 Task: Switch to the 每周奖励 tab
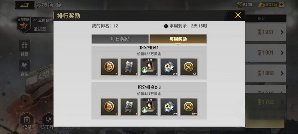pyautogui.click(x=178, y=39)
